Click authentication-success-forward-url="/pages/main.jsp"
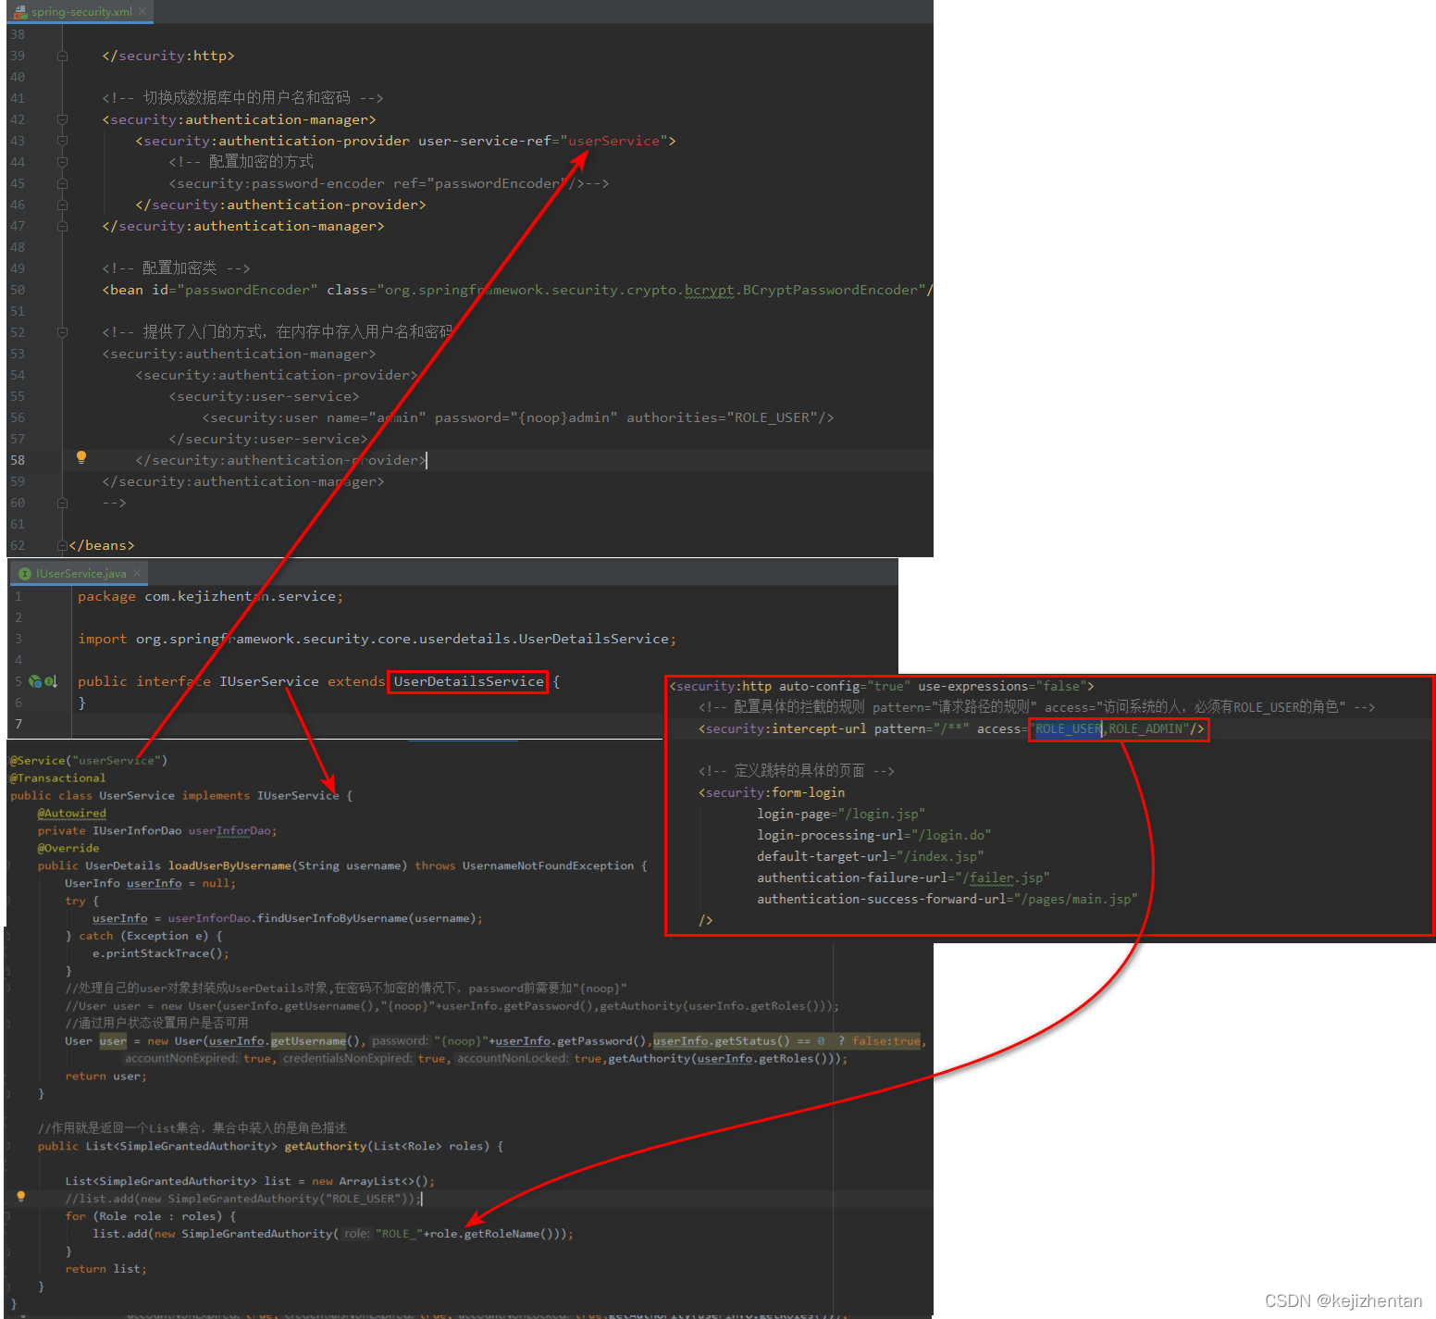 click(947, 899)
